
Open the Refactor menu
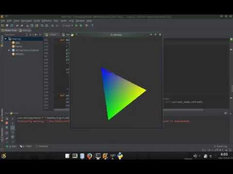(x=47, y=21)
